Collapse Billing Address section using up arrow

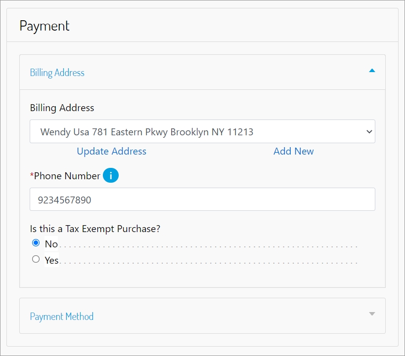tap(372, 71)
